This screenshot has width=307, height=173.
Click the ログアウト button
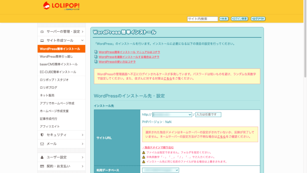click(258, 19)
